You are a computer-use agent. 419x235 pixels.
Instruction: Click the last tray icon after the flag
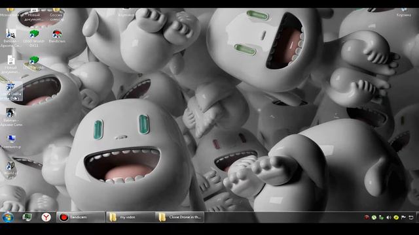tap(411, 217)
